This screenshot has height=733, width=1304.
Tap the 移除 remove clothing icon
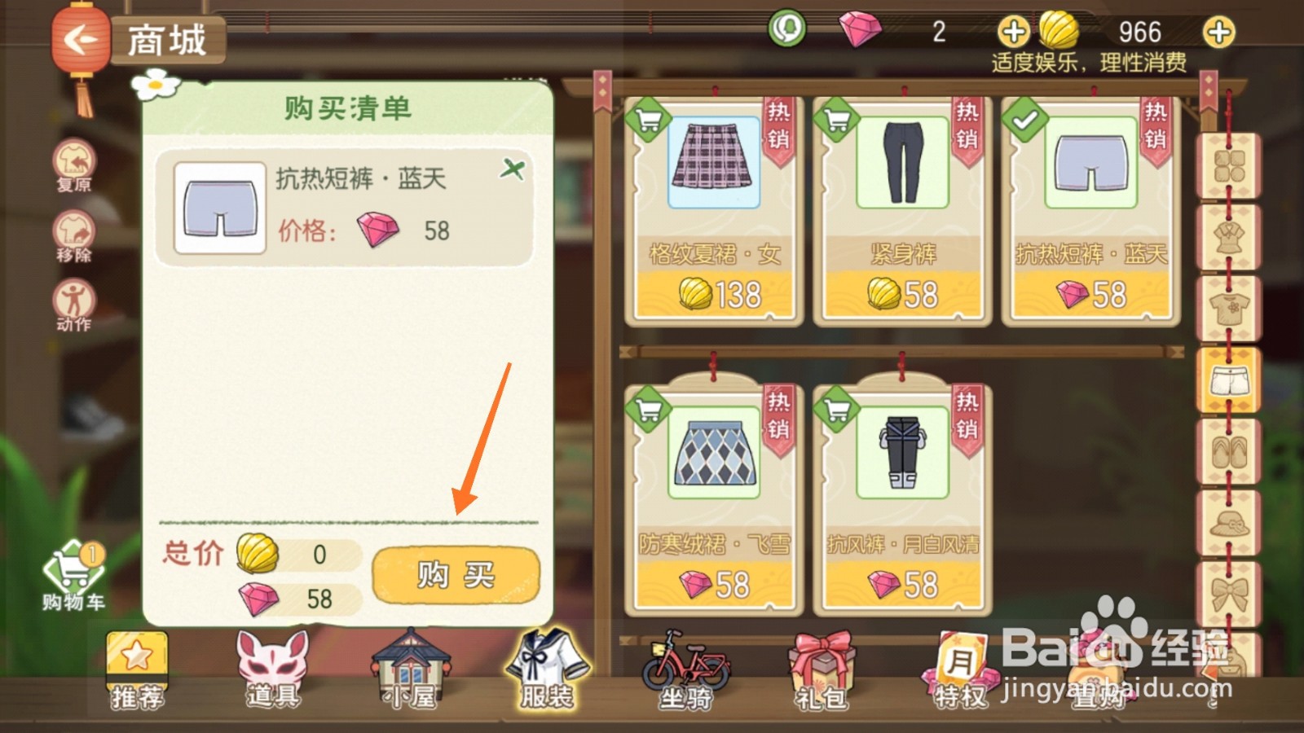(x=74, y=236)
